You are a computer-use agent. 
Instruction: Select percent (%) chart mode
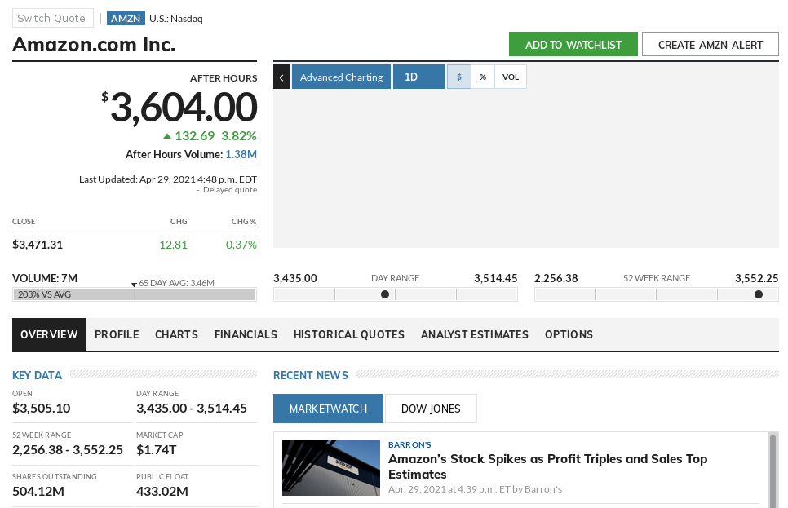pyautogui.click(x=483, y=77)
